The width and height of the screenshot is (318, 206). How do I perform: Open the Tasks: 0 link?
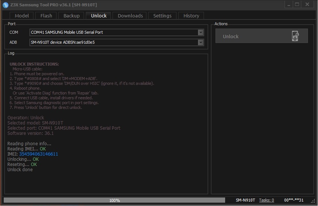click(266, 200)
